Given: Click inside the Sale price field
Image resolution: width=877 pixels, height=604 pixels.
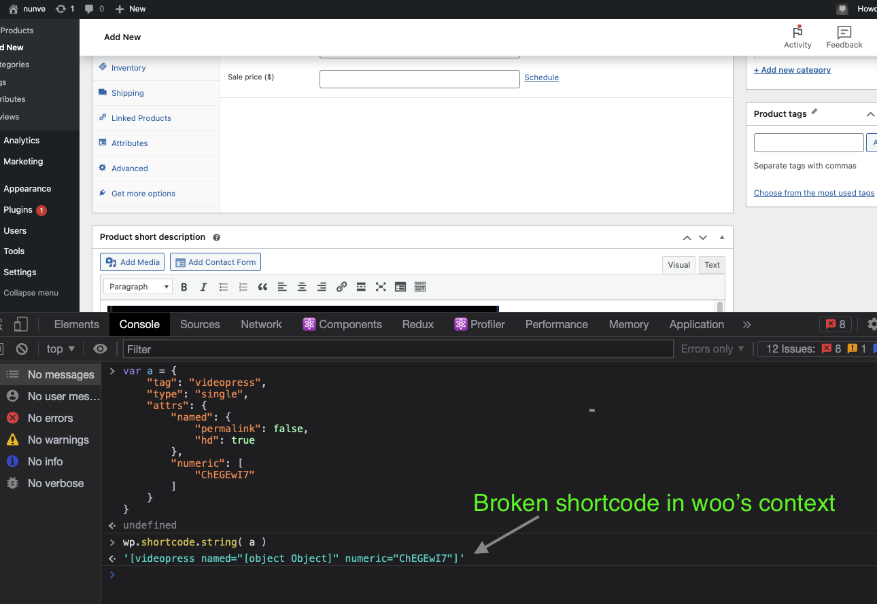Looking at the screenshot, I should pos(419,78).
